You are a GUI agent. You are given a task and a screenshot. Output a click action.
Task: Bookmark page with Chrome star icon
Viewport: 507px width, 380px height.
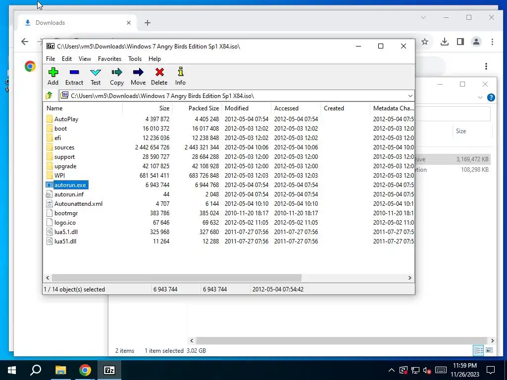[425, 42]
